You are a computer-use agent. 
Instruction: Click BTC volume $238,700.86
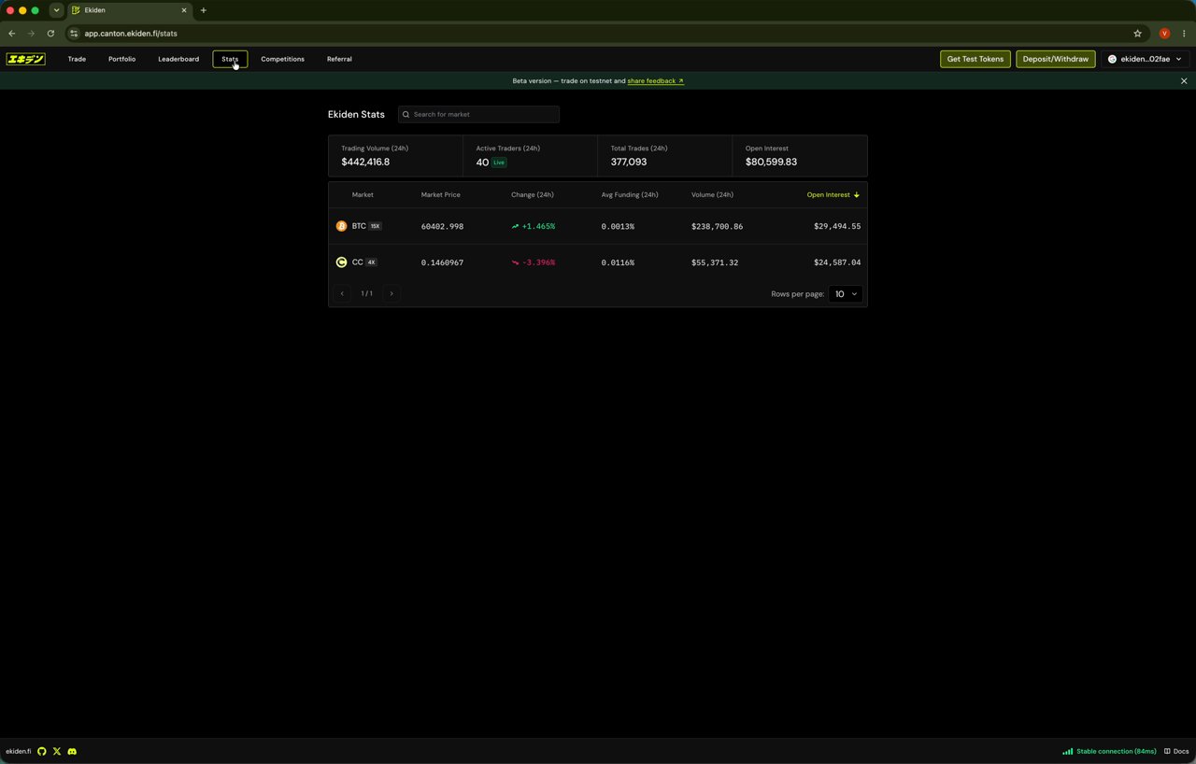[x=717, y=227]
